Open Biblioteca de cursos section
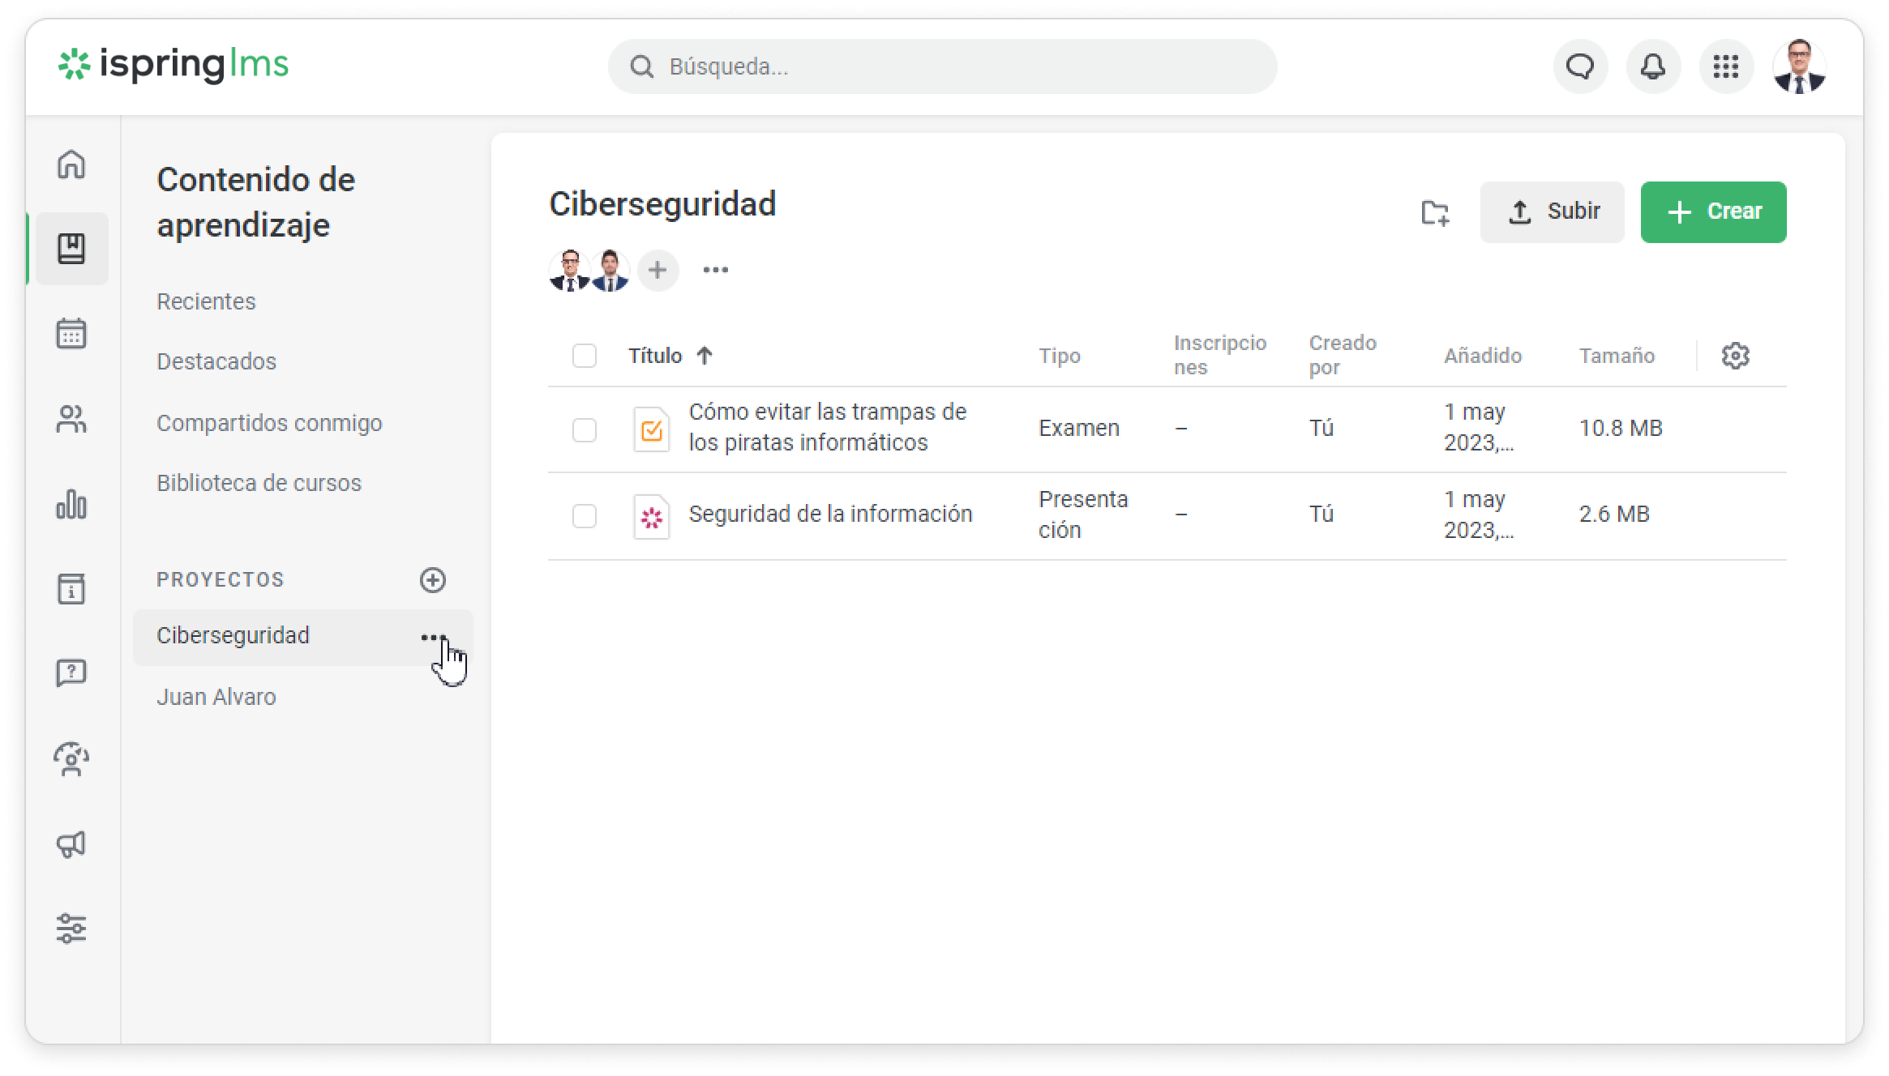The image size is (1889, 1076). (259, 483)
